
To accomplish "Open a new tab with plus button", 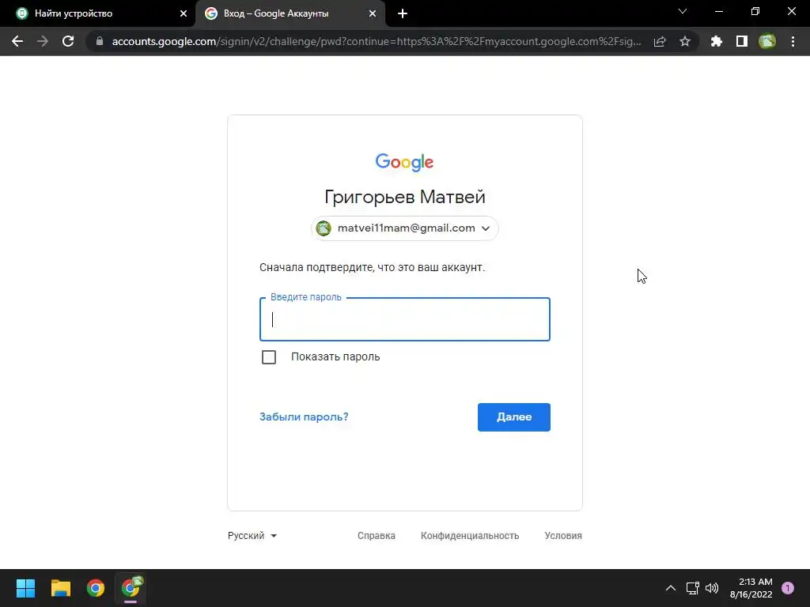I will point(403,13).
